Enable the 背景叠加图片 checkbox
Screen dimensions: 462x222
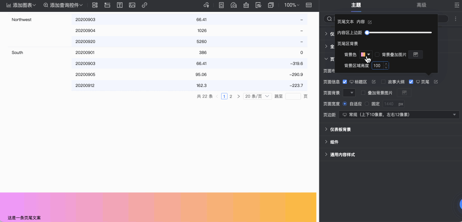coord(377,54)
